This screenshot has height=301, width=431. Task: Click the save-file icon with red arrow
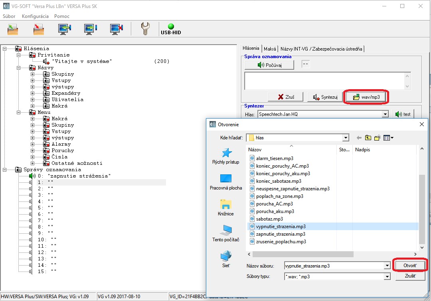38,29
